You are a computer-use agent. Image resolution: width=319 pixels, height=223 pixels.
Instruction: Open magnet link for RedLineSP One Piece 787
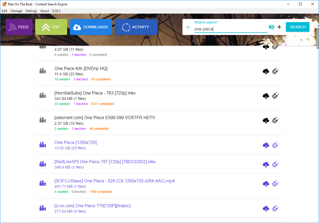click(x=275, y=164)
